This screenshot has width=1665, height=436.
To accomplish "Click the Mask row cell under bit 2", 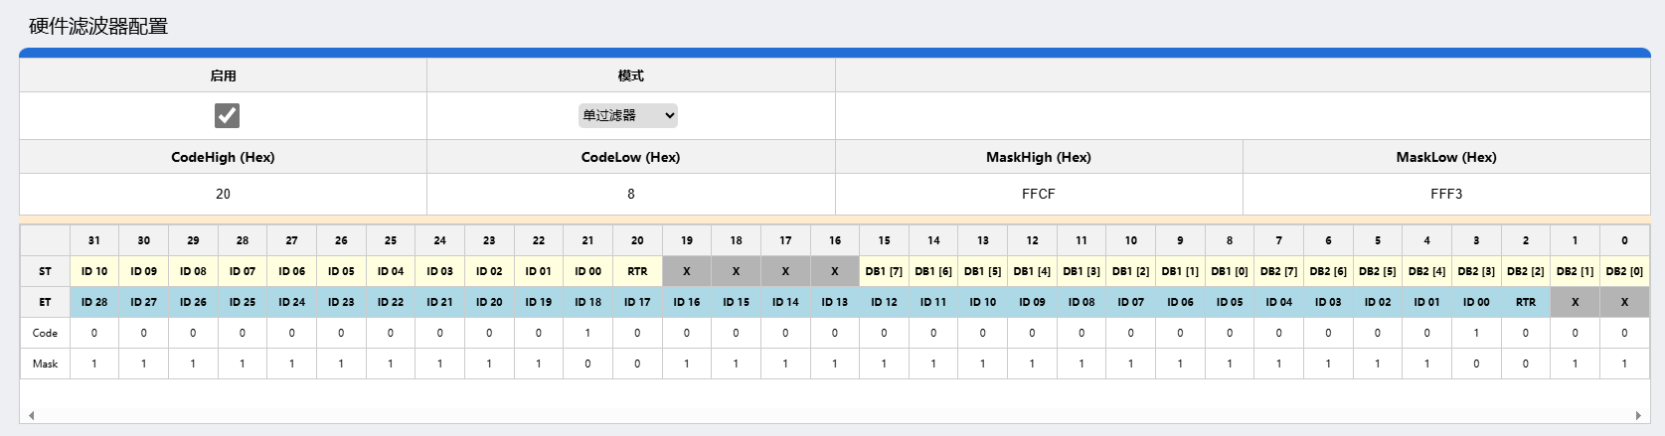I will pos(1526,363).
